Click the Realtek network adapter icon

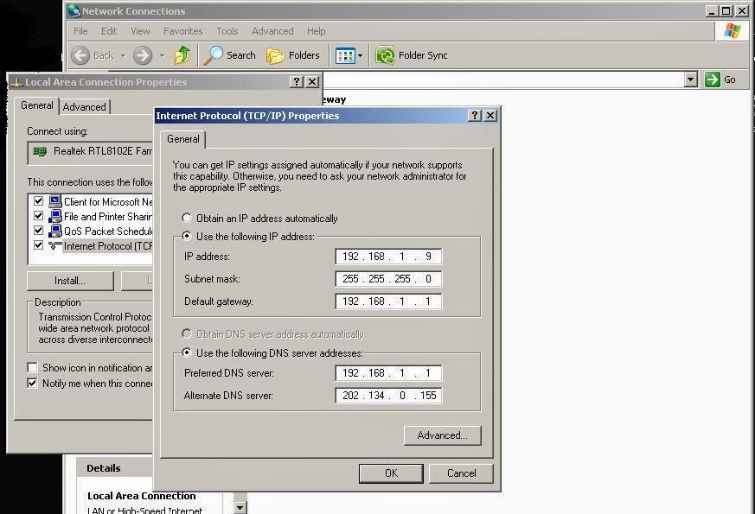tap(40, 151)
